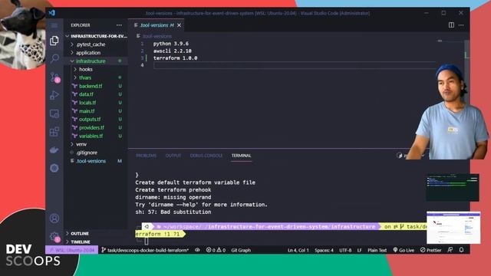Open the Accounts icon in activity bar
This screenshot has width=491, height=276.
(54, 218)
